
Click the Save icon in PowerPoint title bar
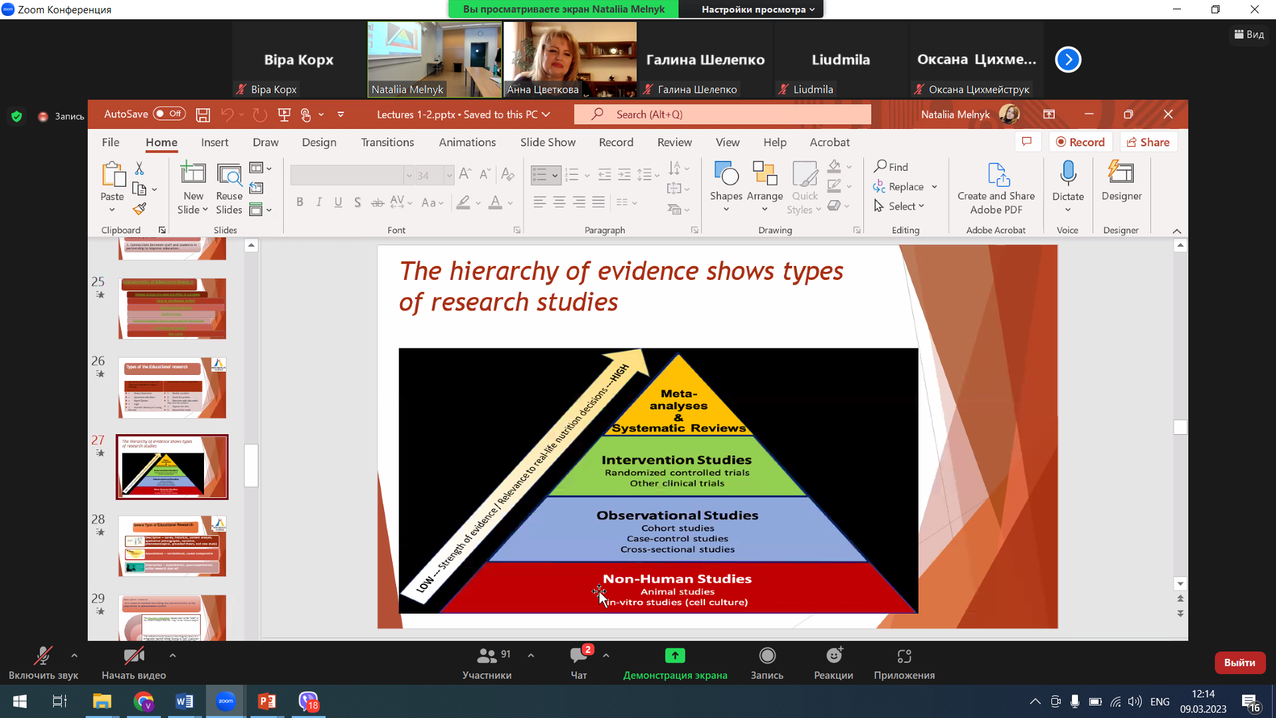point(203,114)
